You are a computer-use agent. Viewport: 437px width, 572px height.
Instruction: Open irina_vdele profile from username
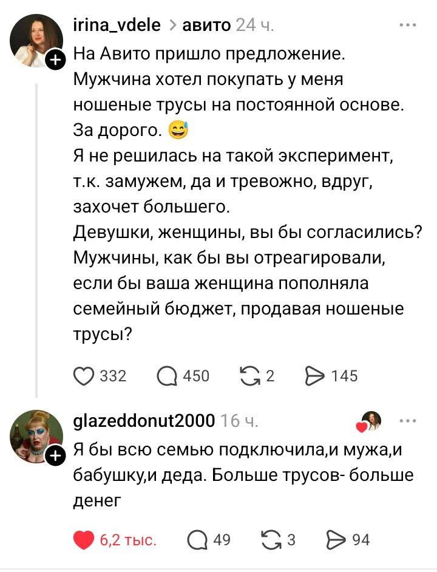point(117,25)
